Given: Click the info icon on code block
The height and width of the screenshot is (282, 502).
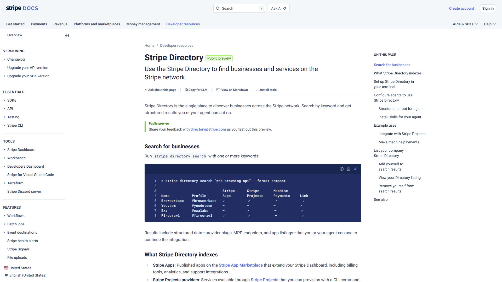Looking at the screenshot, I should click(341, 169).
